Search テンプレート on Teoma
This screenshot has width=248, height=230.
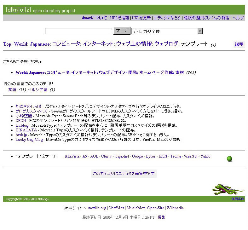(176, 156)
